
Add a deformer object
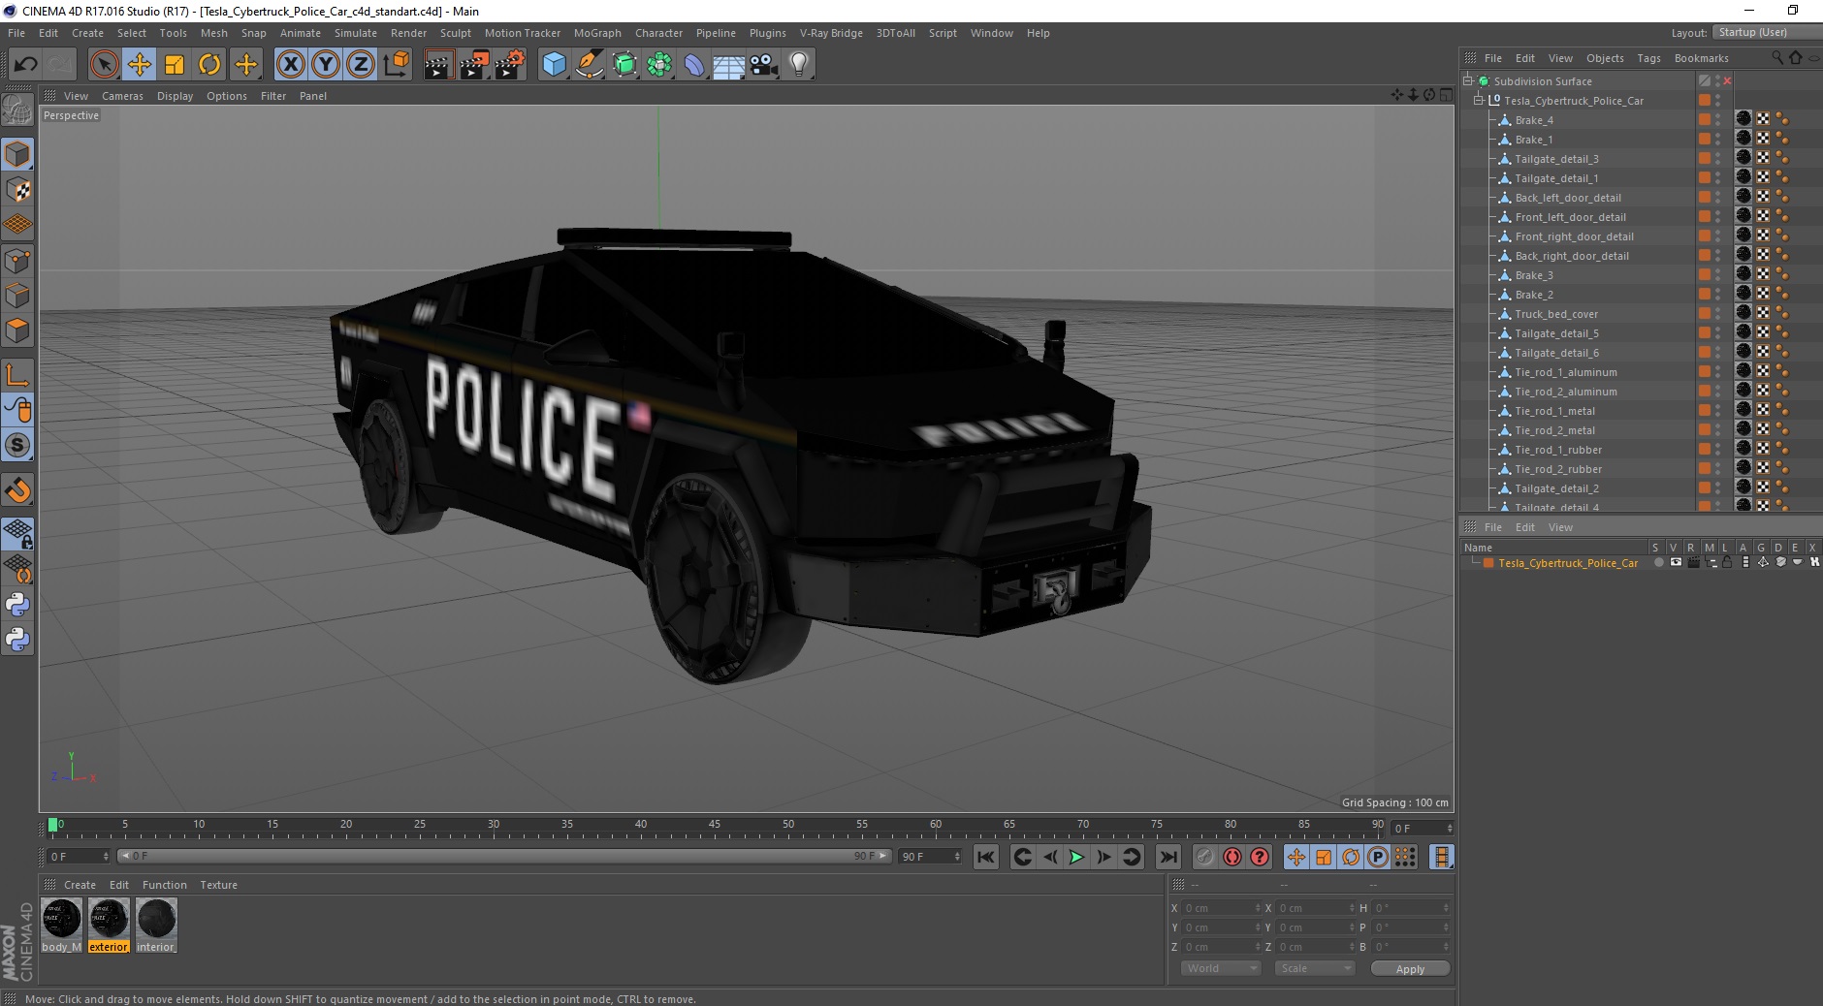coord(694,65)
